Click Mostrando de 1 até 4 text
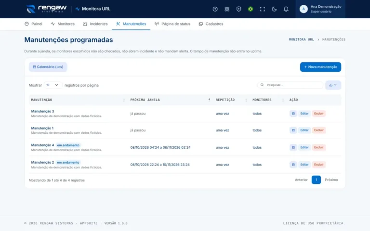This screenshot has height=231, width=370. [57, 180]
